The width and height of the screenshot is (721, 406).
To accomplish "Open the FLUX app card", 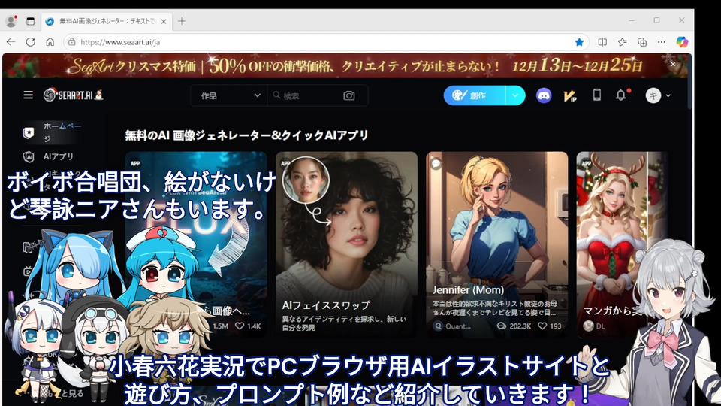I will 196,244.
